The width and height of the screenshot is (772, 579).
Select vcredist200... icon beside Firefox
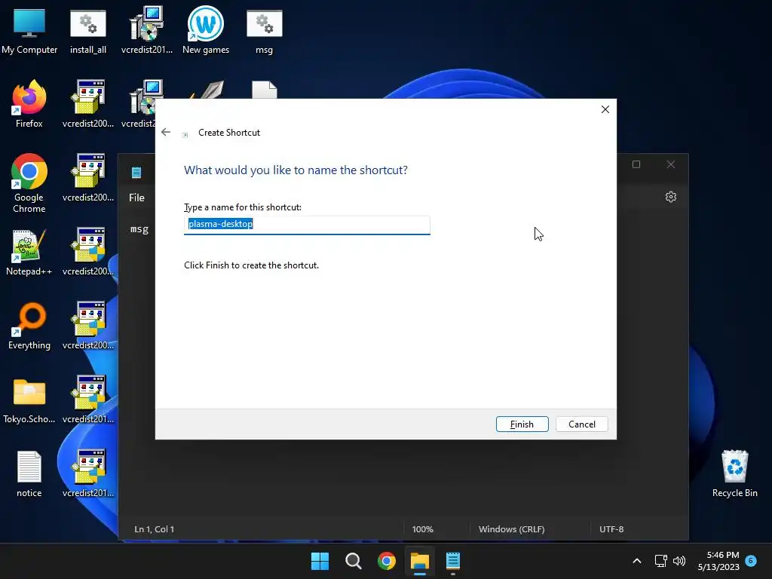pos(88,104)
